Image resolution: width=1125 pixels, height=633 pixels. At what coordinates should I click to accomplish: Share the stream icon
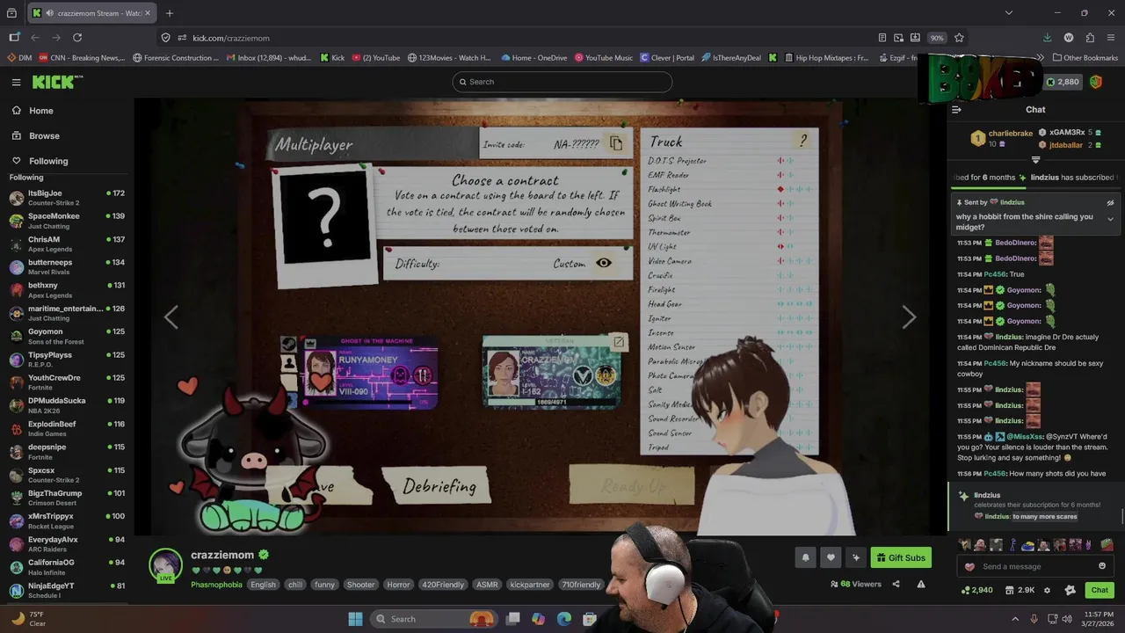(x=896, y=584)
